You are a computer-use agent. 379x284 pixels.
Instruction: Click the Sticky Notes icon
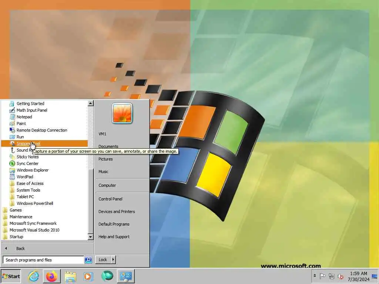(x=12, y=157)
